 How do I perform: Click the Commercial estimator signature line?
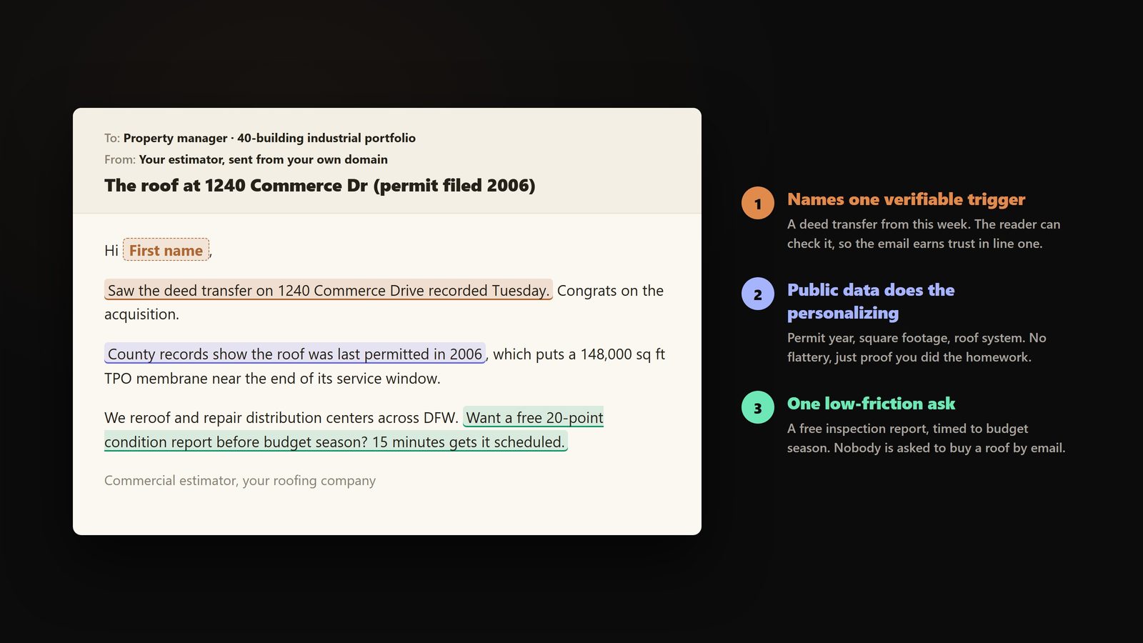pyautogui.click(x=240, y=480)
